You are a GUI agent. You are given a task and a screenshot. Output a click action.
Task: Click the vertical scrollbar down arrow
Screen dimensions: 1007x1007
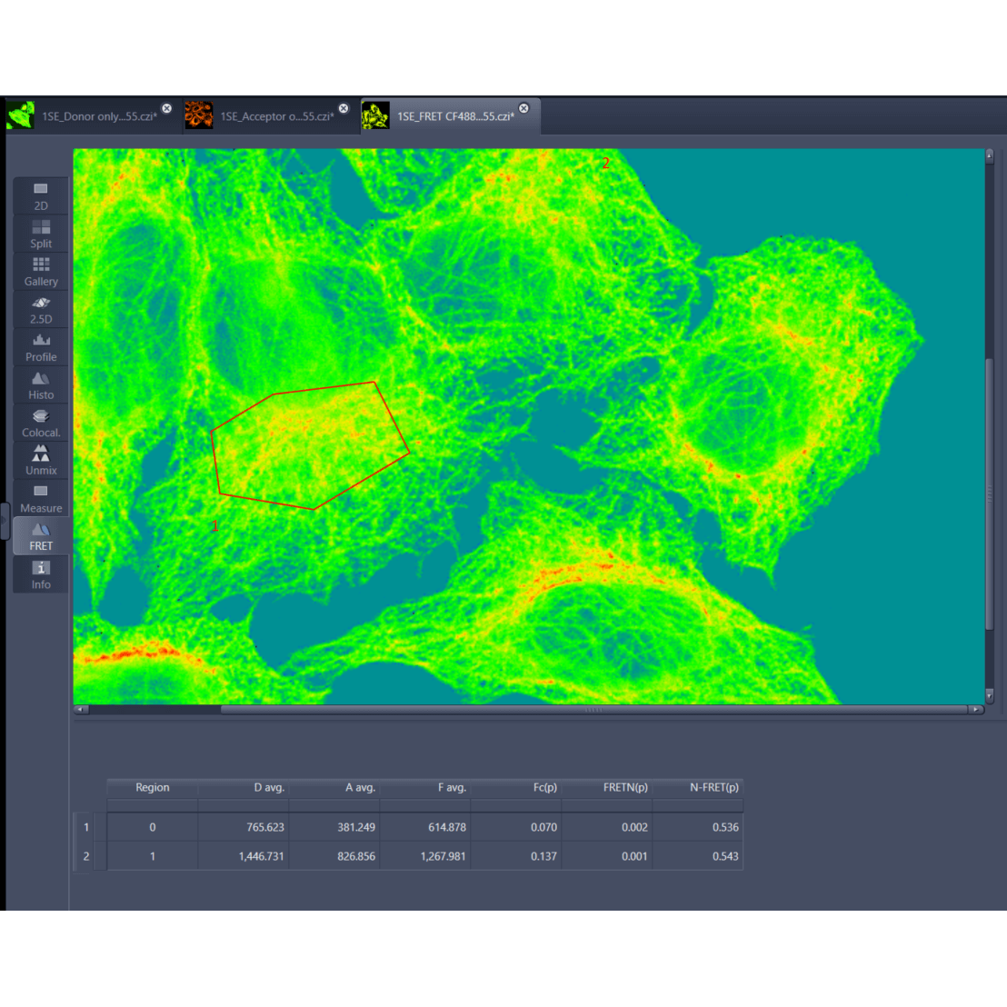pyautogui.click(x=990, y=695)
